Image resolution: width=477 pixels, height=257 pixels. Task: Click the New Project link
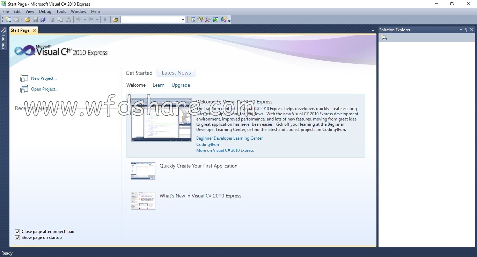tap(44, 78)
